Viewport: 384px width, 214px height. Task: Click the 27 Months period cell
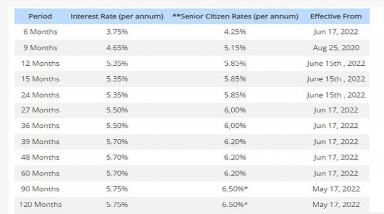(x=40, y=110)
